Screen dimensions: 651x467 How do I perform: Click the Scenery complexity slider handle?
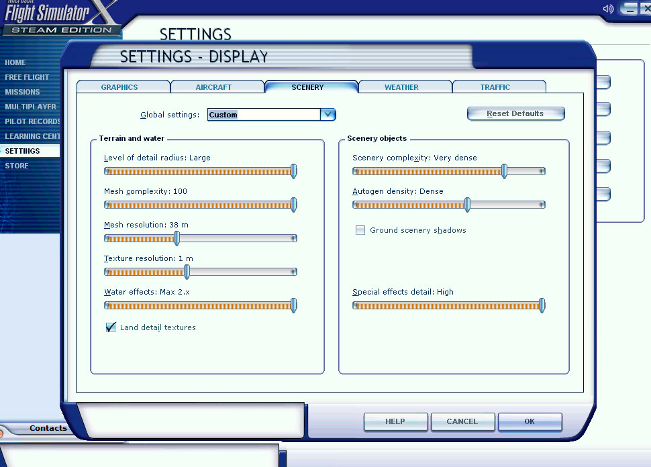pyautogui.click(x=505, y=171)
